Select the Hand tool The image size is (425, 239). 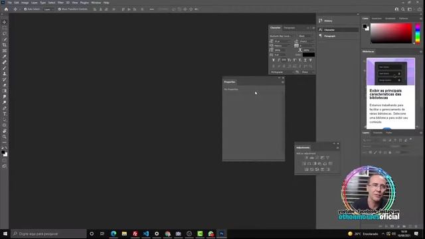coord(5,131)
